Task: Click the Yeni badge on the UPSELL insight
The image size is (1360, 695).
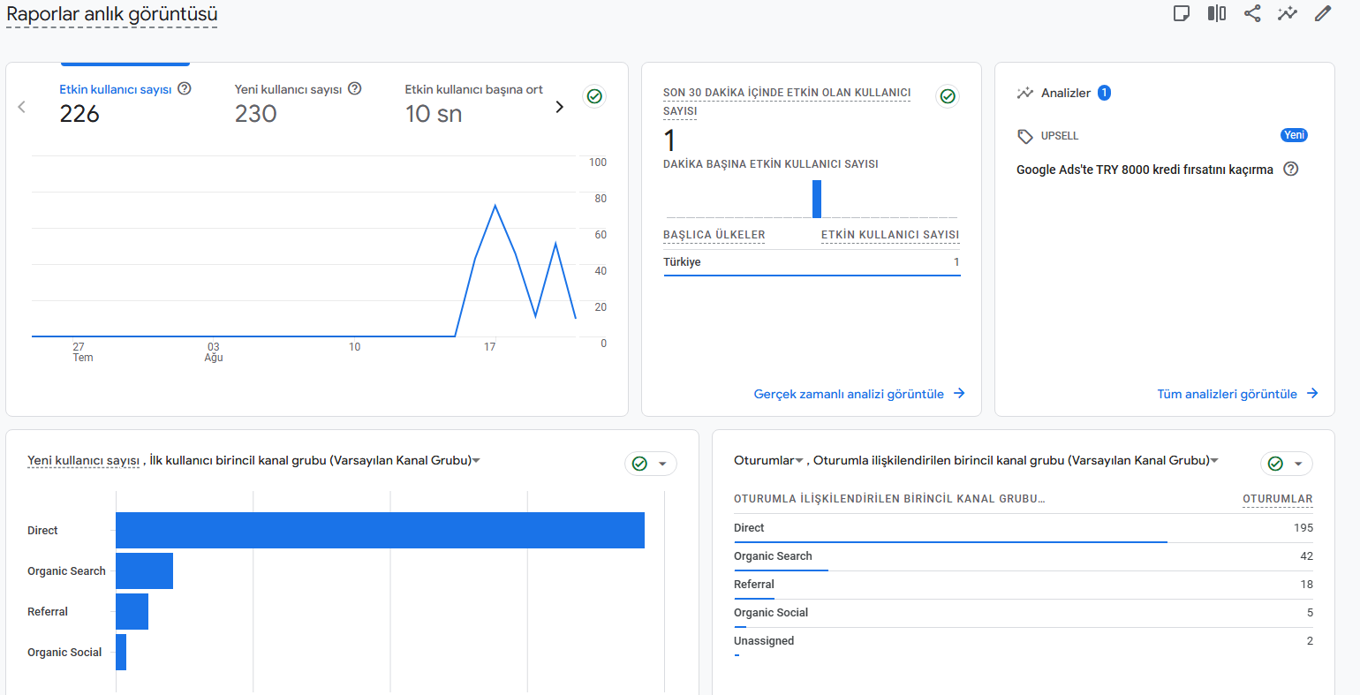Action: coord(1295,135)
